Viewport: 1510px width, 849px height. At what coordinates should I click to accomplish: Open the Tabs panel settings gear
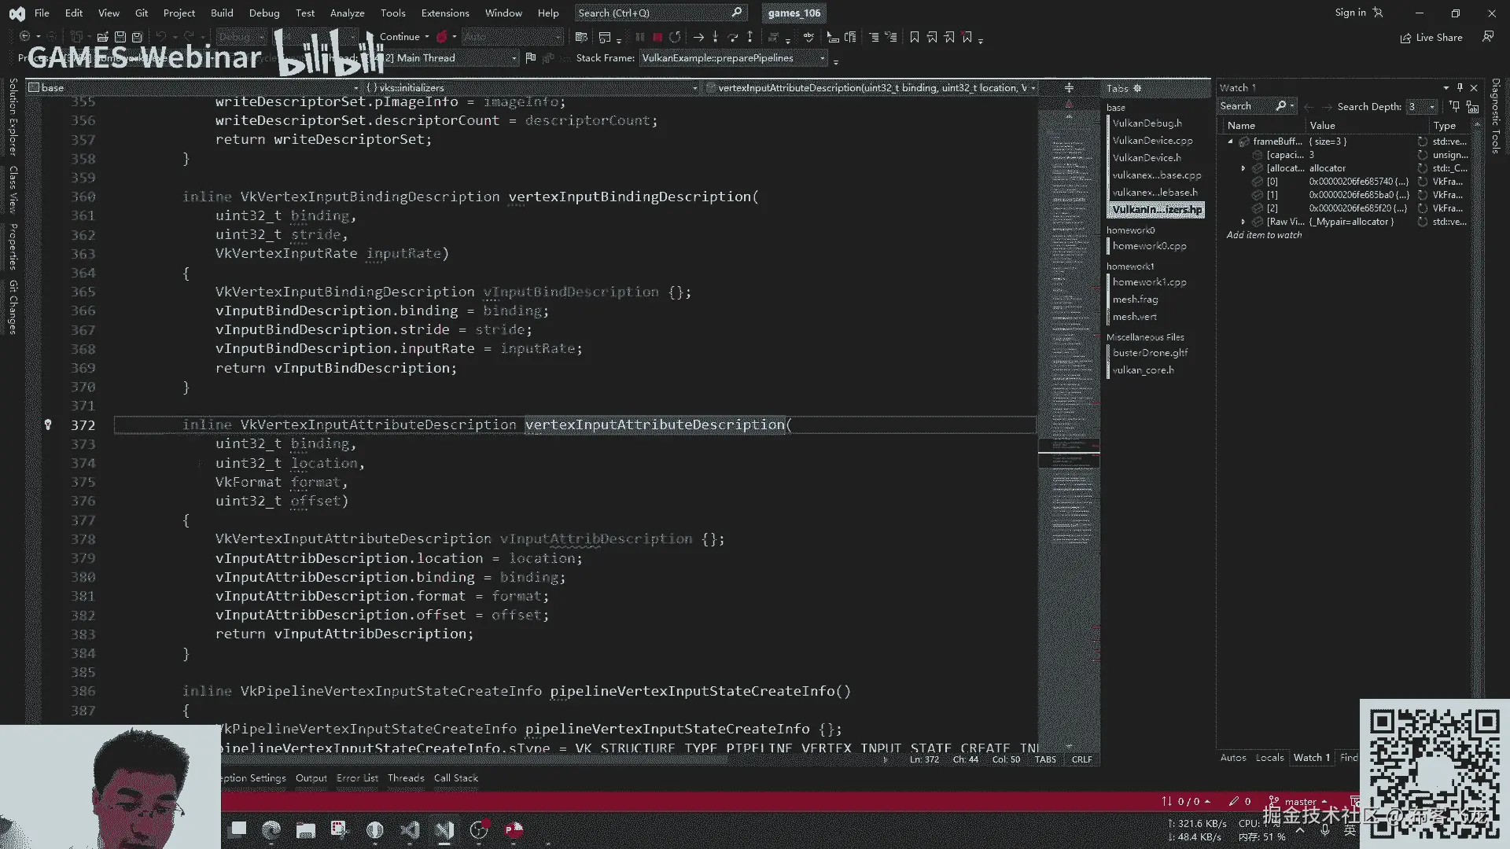coord(1137,88)
